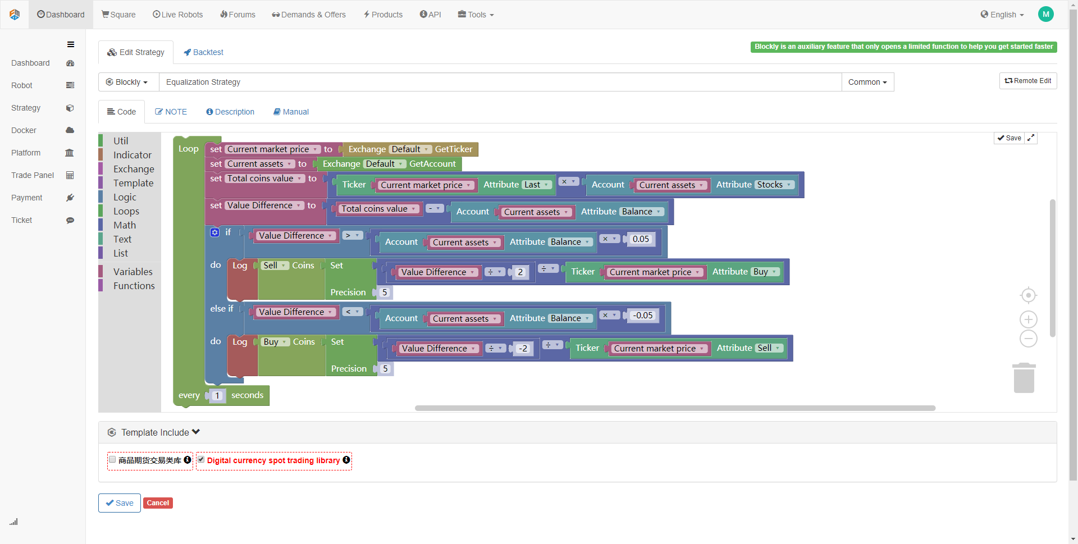Open API in top navigation
Screen dimensions: 1078x544
(x=431, y=15)
